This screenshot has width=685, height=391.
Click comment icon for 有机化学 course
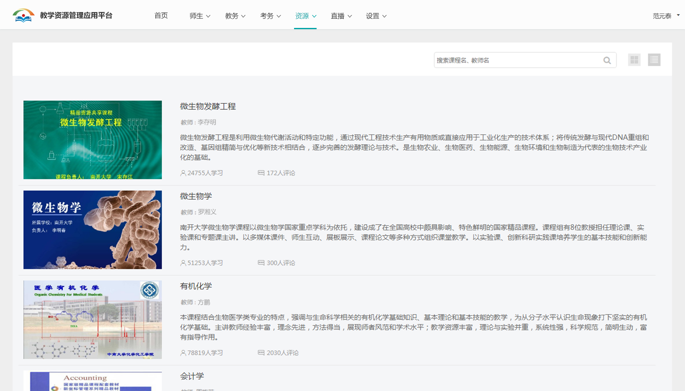261,353
